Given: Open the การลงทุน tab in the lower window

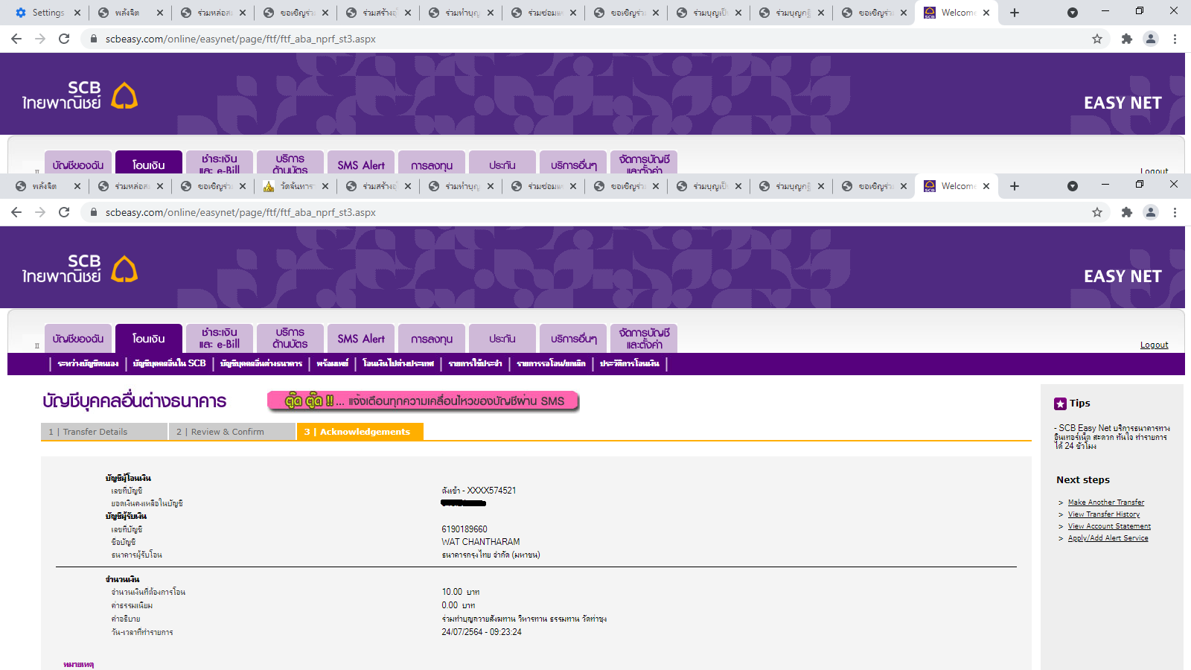Looking at the screenshot, I should pyautogui.click(x=432, y=339).
